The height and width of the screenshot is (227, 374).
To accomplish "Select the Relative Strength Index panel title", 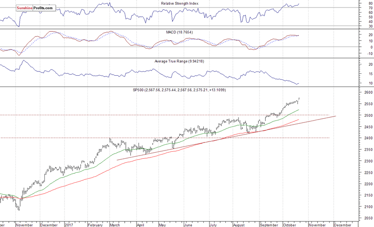I will (x=180, y=4).
